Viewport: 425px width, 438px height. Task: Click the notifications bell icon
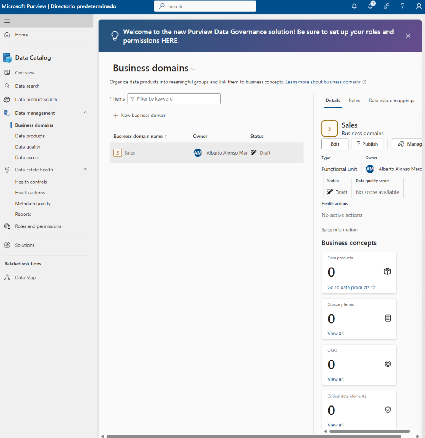[354, 6]
